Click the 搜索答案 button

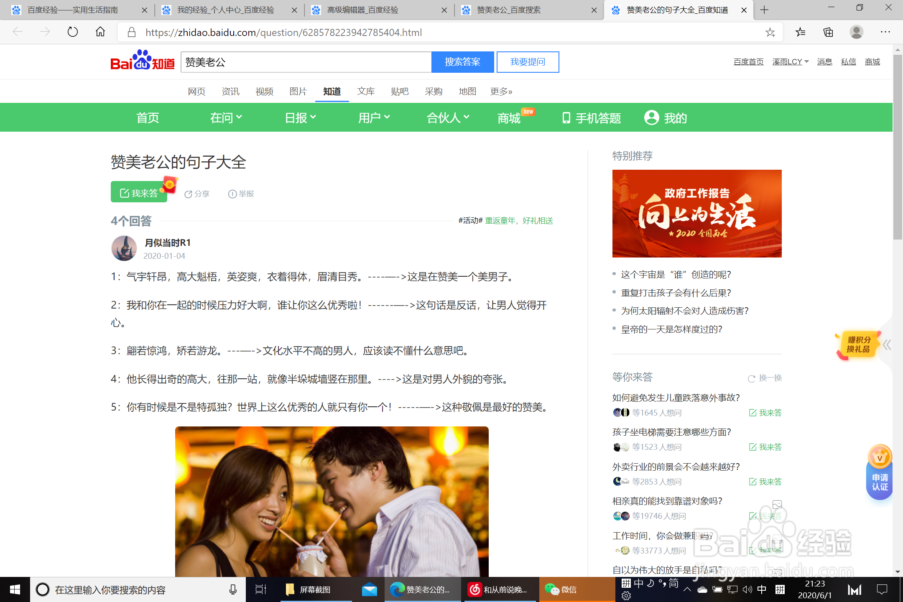pos(462,62)
